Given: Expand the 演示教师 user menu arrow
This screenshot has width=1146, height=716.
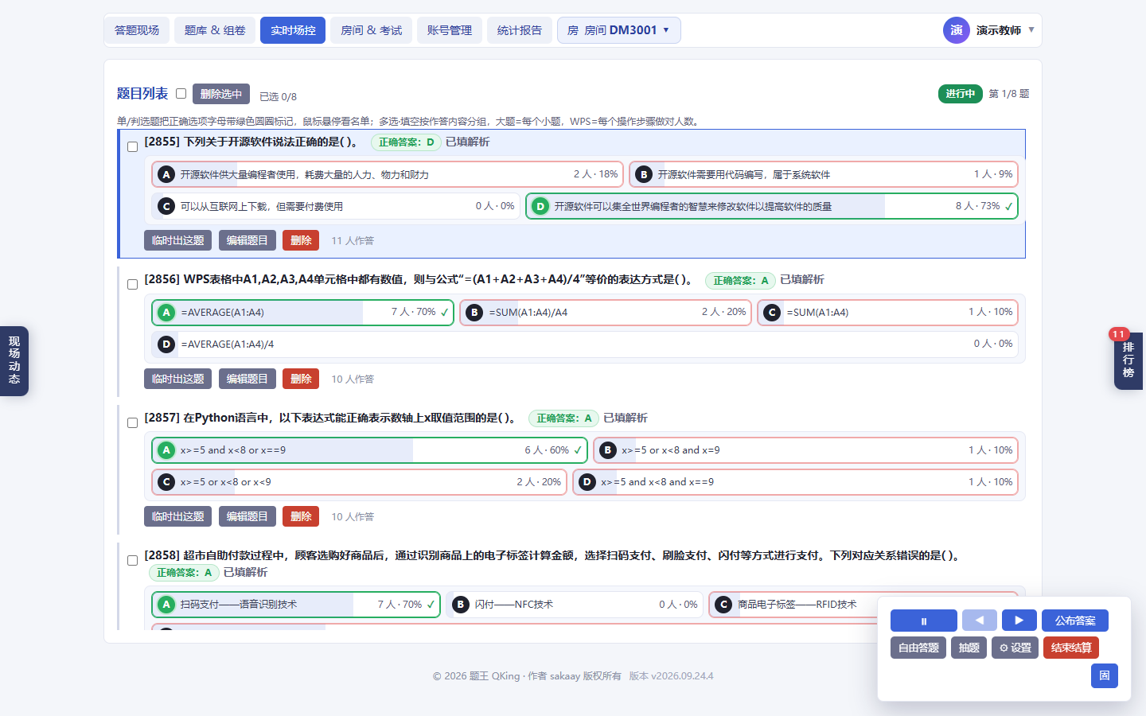Looking at the screenshot, I should point(1031,30).
